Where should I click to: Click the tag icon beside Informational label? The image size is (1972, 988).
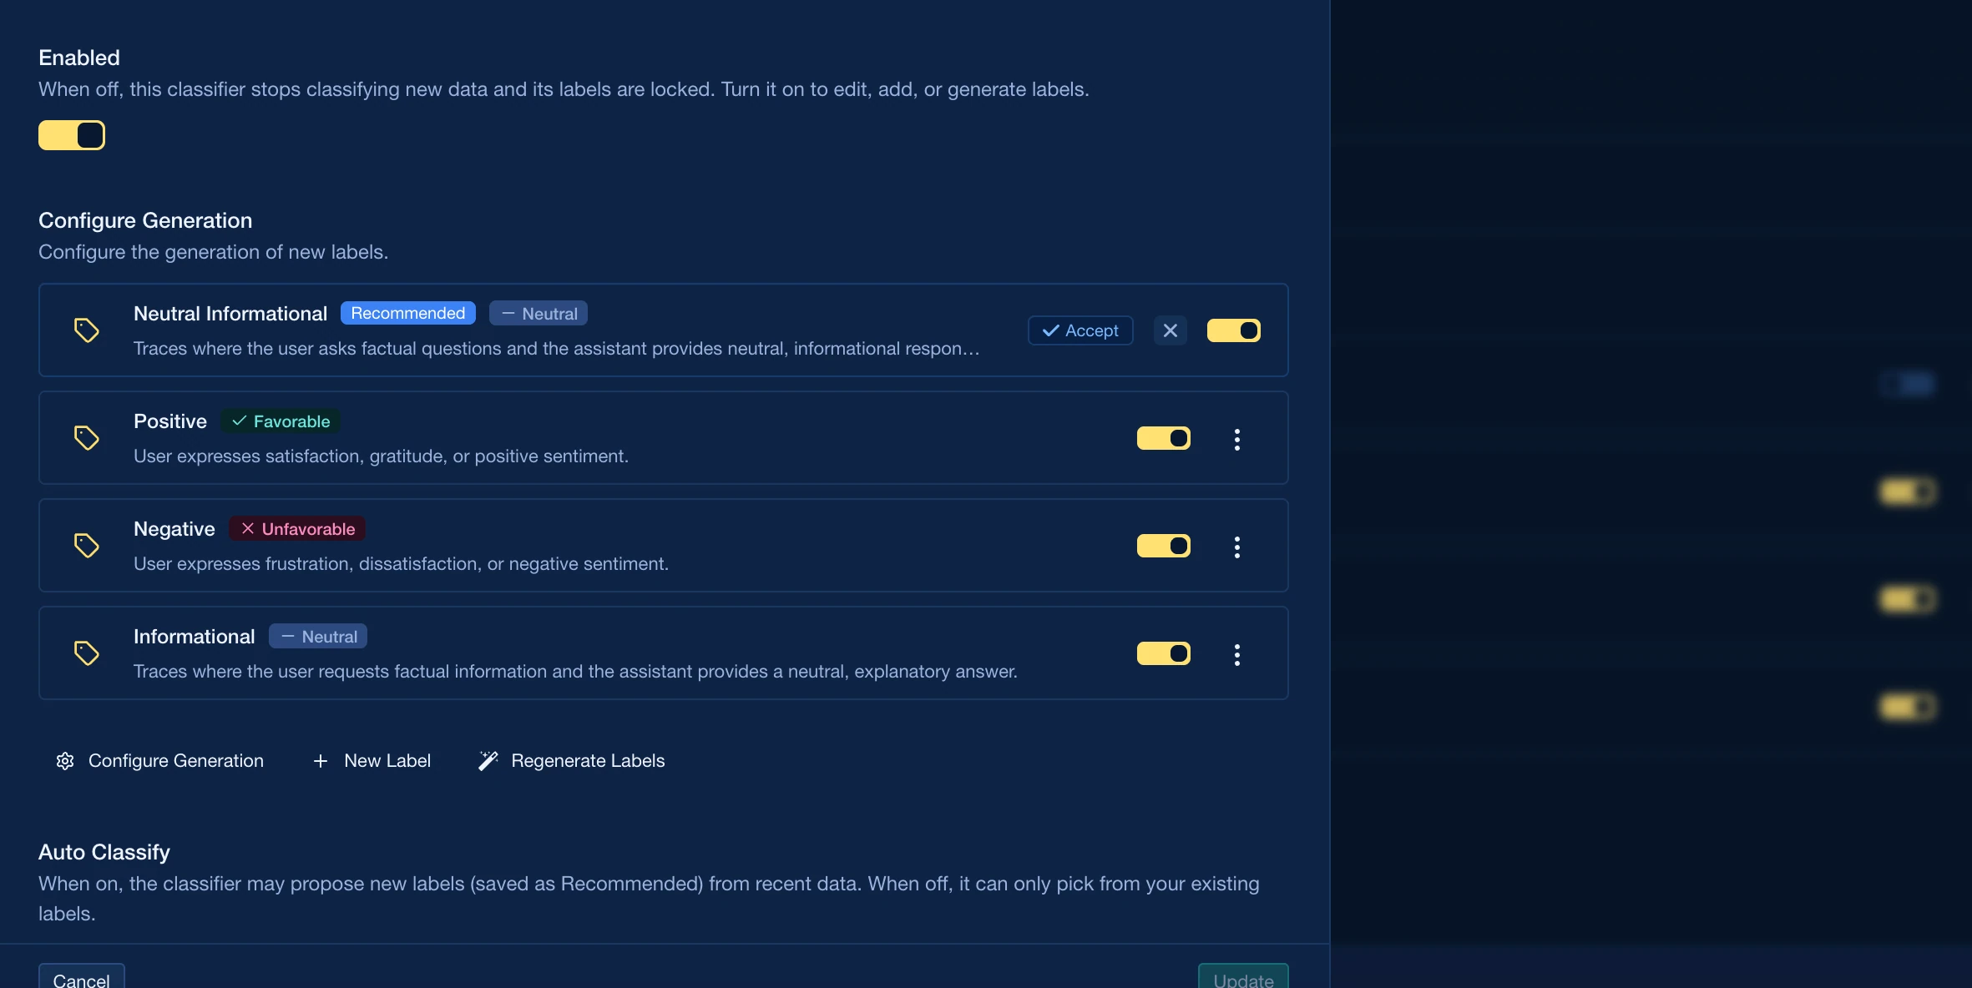[x=87, y=653]
